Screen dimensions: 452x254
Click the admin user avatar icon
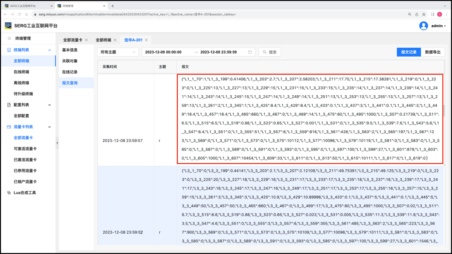point(423,26)
